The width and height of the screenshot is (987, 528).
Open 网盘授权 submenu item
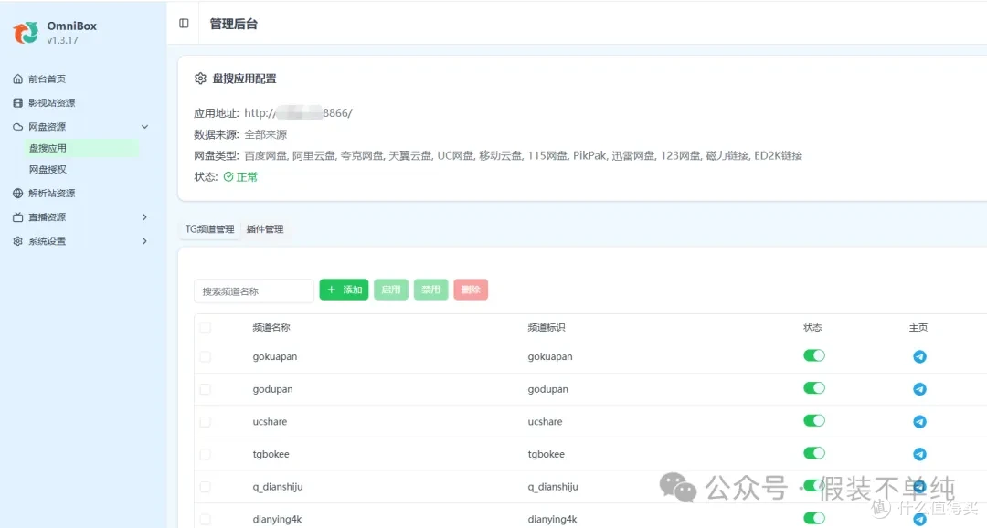click(48, 169)
